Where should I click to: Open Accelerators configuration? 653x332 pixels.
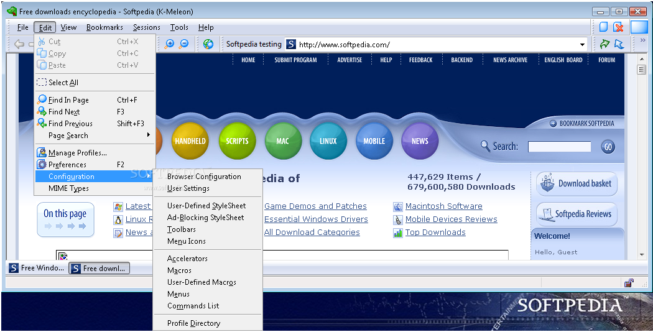(x=208, y=259)
